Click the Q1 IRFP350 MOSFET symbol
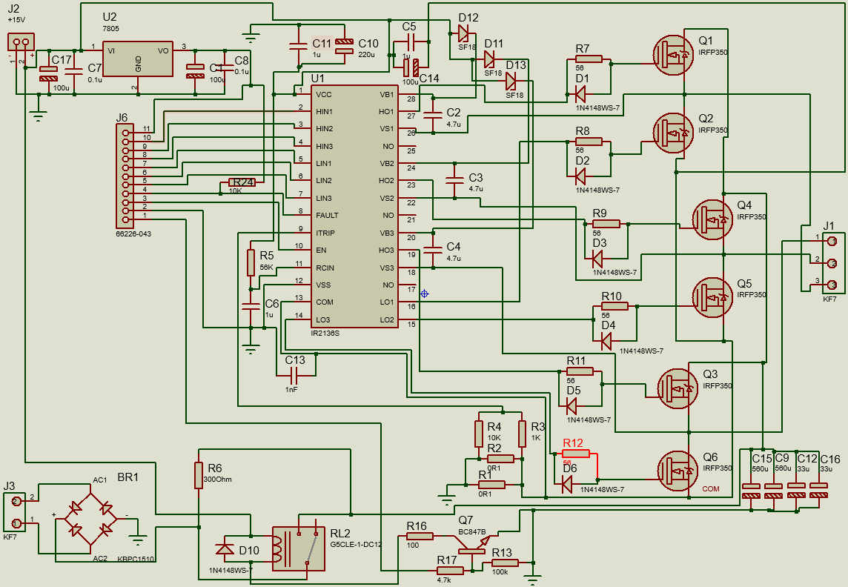This screenshot has width=848, height=587. click(673, 55)
